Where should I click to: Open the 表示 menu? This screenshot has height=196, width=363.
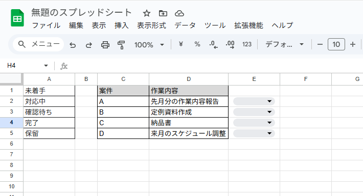[x=99, y=25]
